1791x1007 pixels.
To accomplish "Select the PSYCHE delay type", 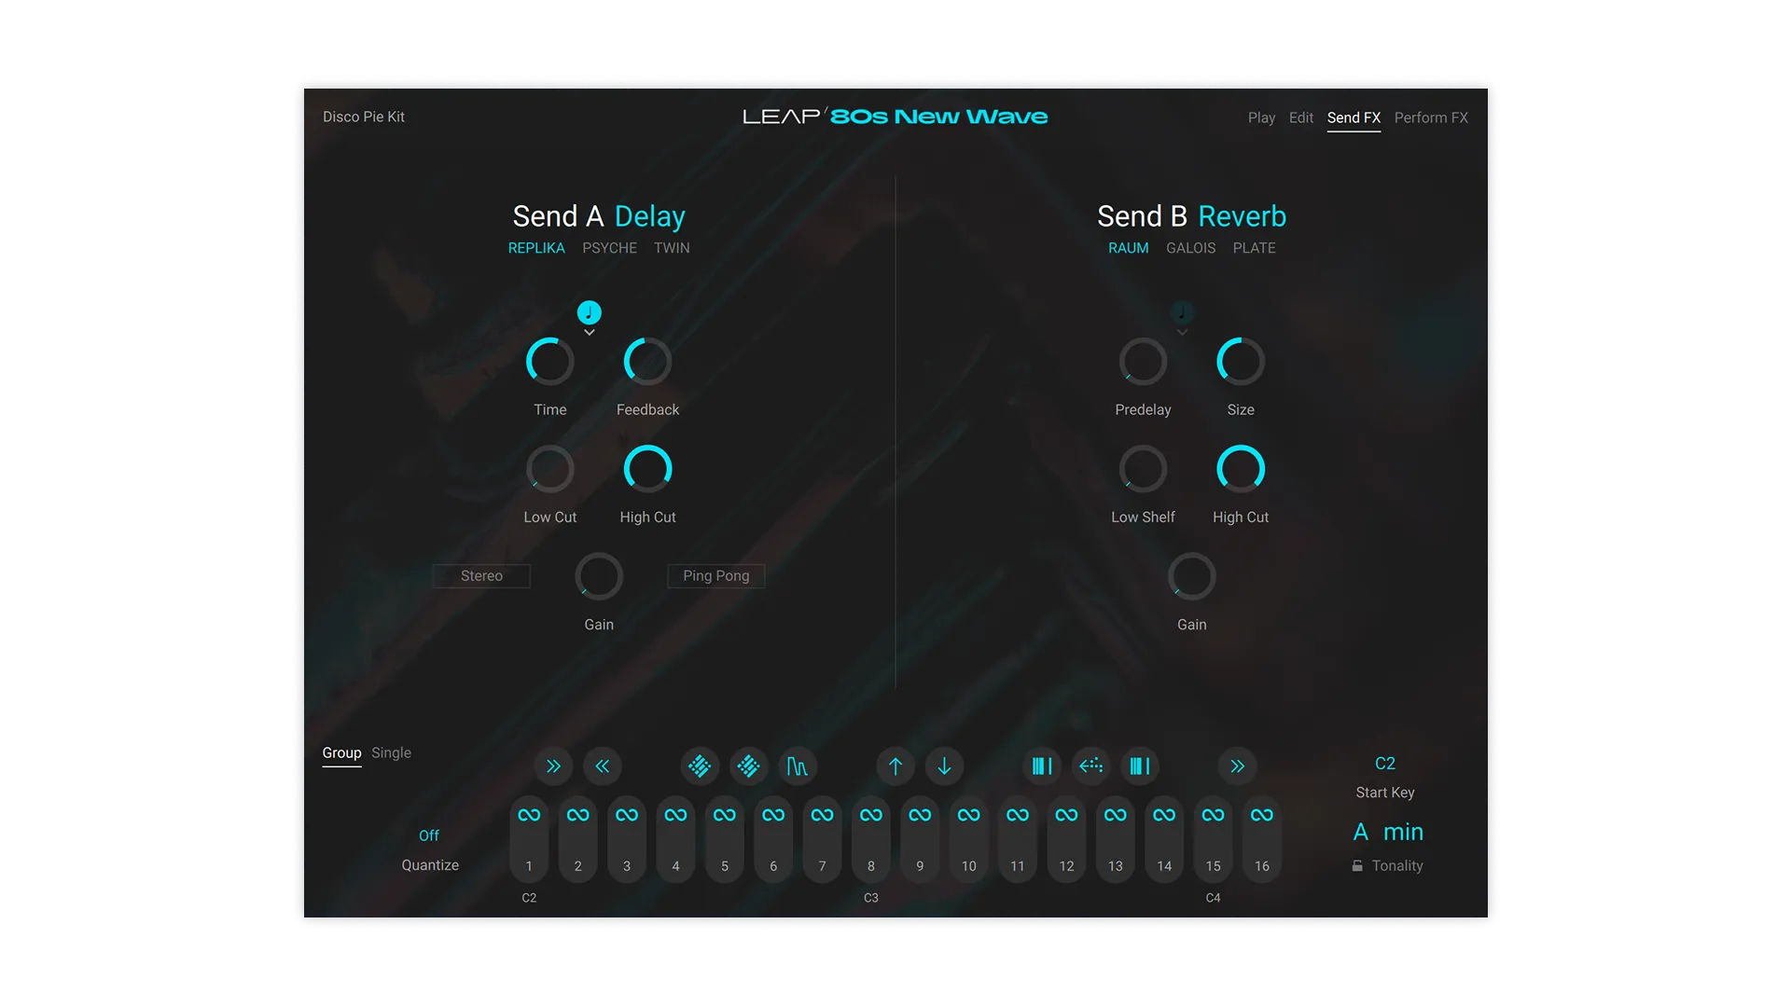I will click(x=609, y=248).
